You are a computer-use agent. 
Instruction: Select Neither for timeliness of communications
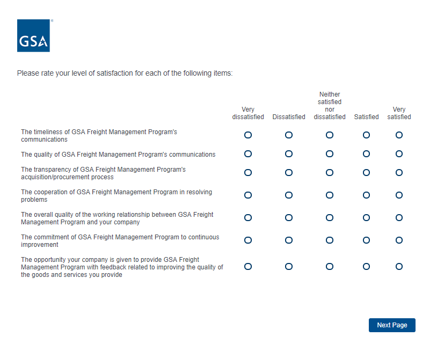[x=330, y=135]
